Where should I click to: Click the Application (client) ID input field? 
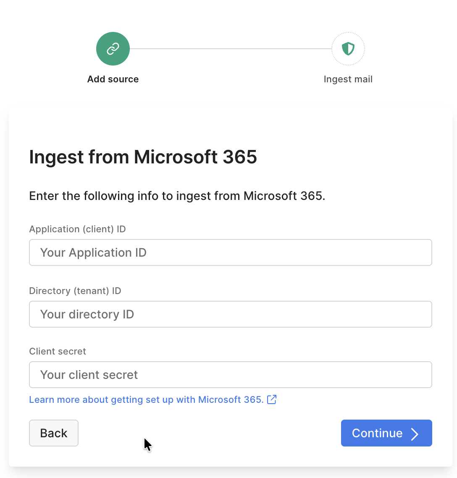point(231,252)
